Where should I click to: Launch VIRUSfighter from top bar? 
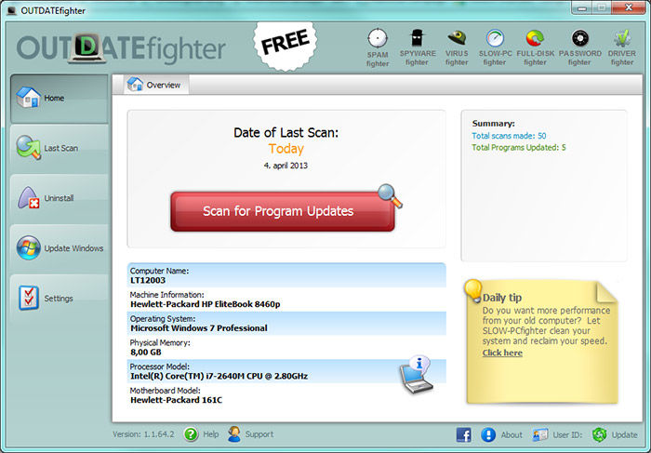pyautogui.click(x=457, y=47)
